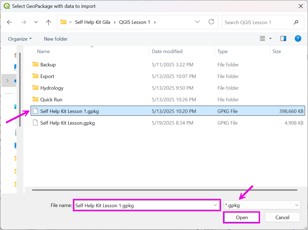Viewport: 308px width, 230px height.
Task: Toggle the preview pane icon
Action: (283, 39)
